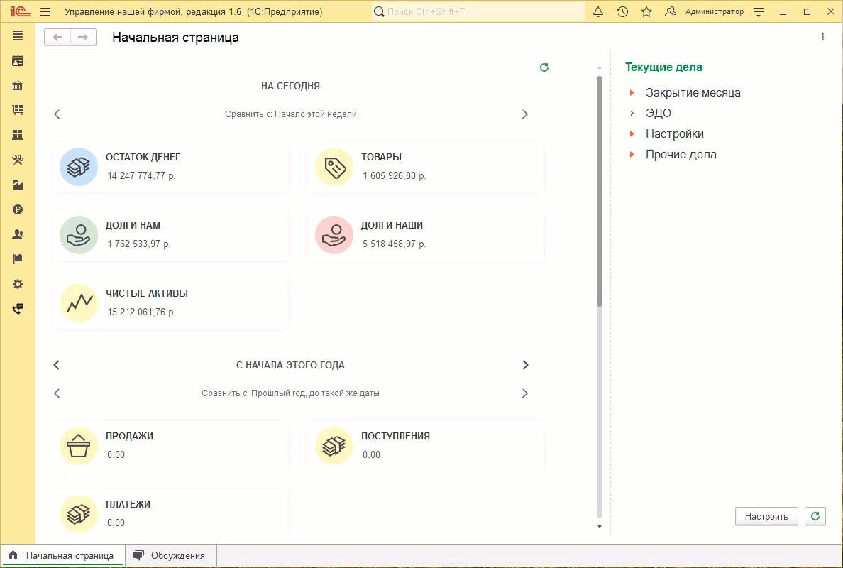
Task: Expand the Прочие дела item
Action: click(x=632, y=155)
